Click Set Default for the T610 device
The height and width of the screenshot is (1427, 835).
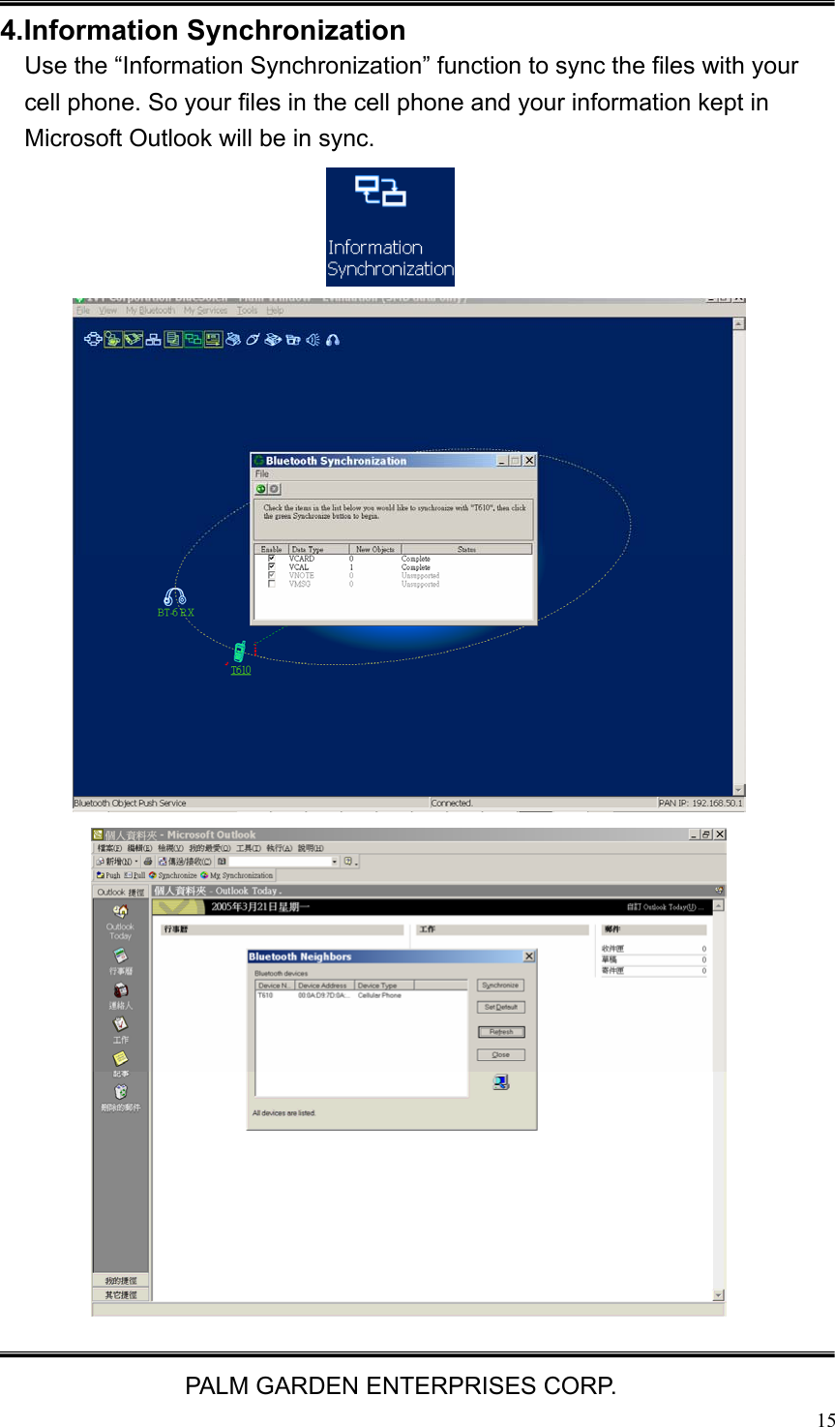(502, 1008)
